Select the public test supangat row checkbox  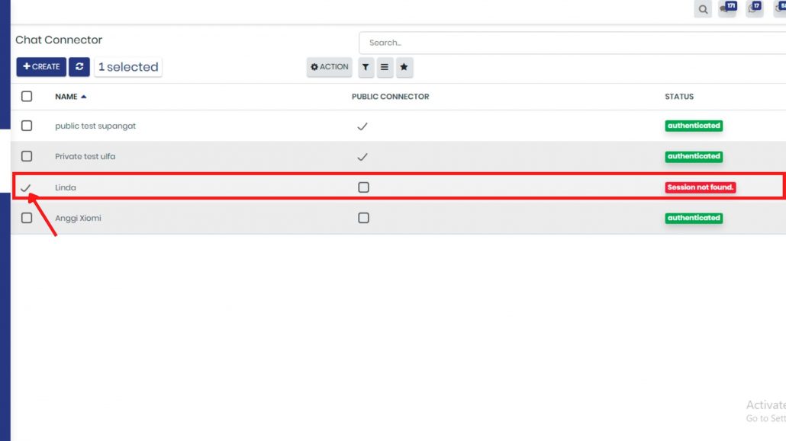coord(27,126)
